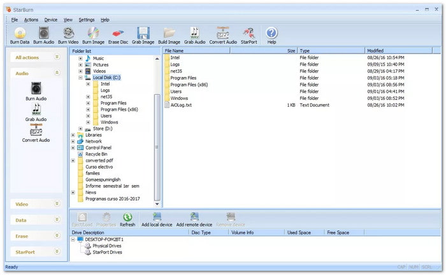Open the Actions menu
The image size is (446, 275).
(31, 20)
